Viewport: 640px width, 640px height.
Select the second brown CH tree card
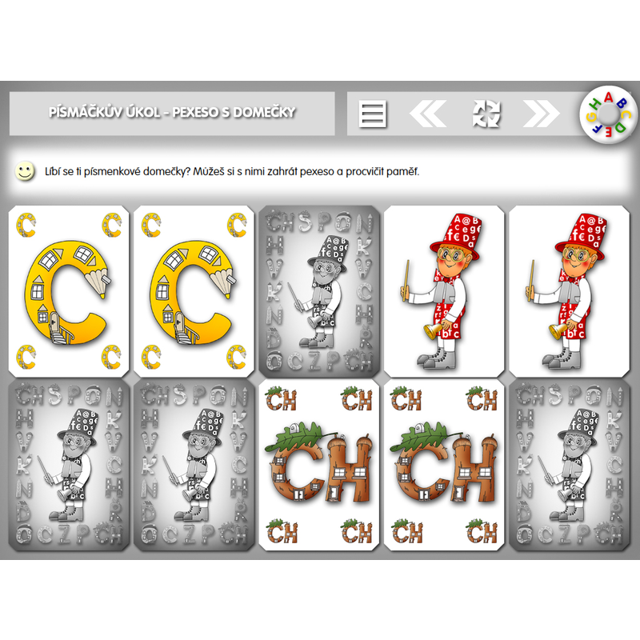tap(444, 465)
